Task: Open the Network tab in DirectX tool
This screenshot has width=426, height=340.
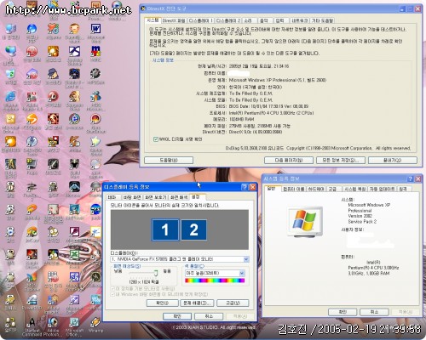Action: pyautogui.click(x=299, y=20)
